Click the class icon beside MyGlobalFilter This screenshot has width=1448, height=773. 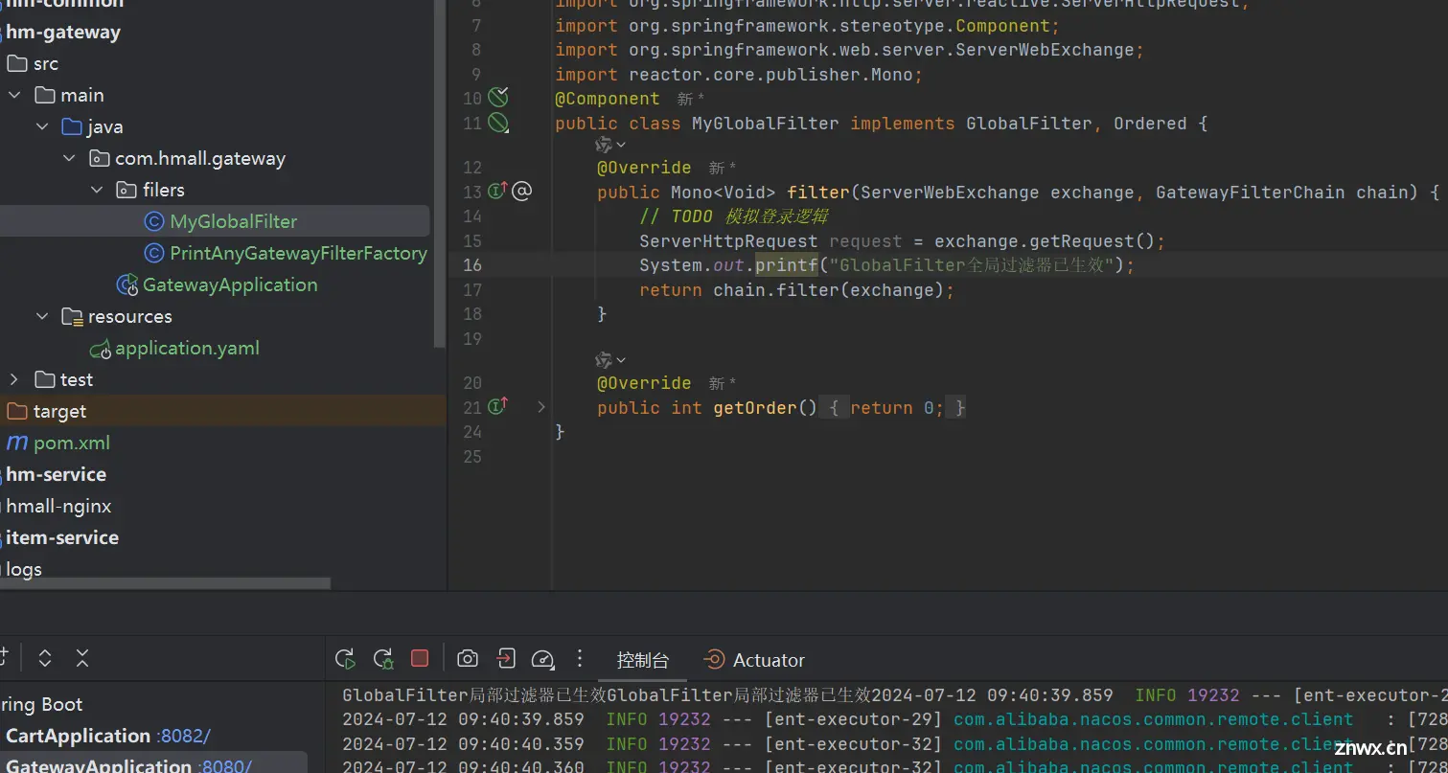[153, 221]
